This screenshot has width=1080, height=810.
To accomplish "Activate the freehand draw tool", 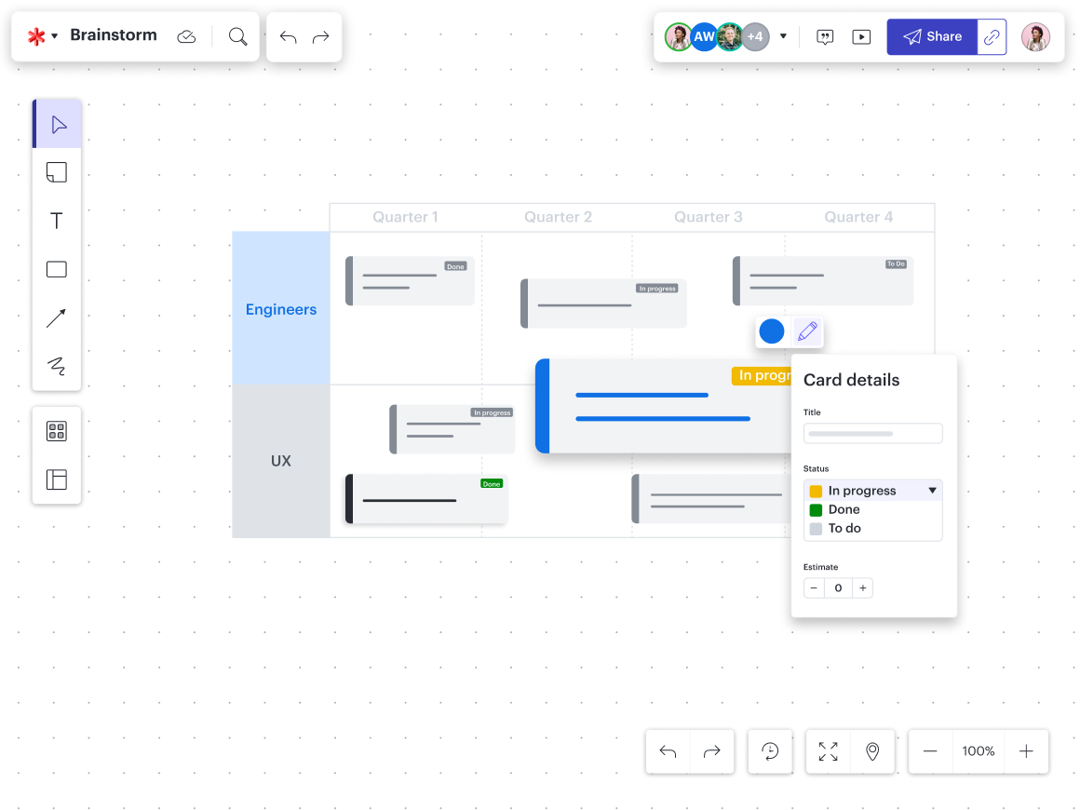I will tap(57, 366).
